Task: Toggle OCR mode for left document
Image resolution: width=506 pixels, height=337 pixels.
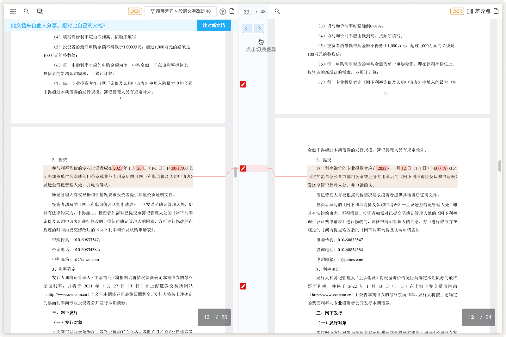Action: 135,11
